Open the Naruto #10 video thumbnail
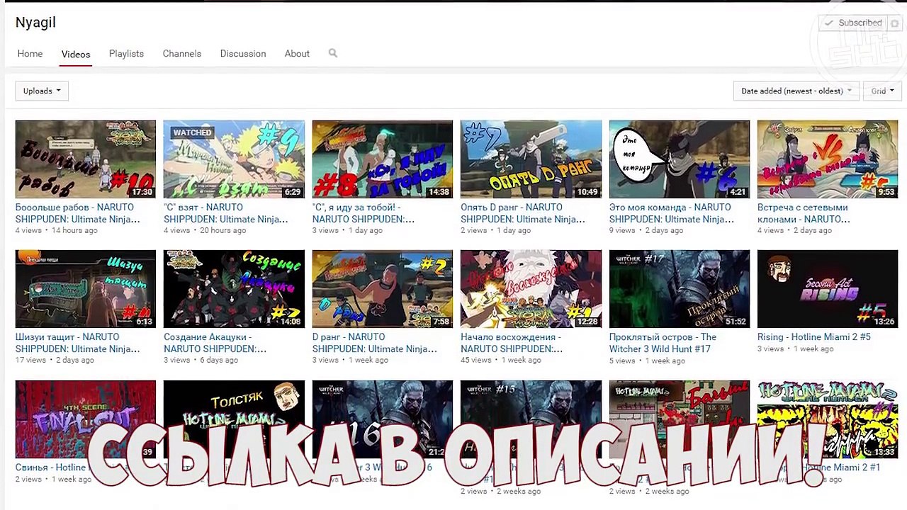Viewport: 907px width, 510px height. click(86, 159)
